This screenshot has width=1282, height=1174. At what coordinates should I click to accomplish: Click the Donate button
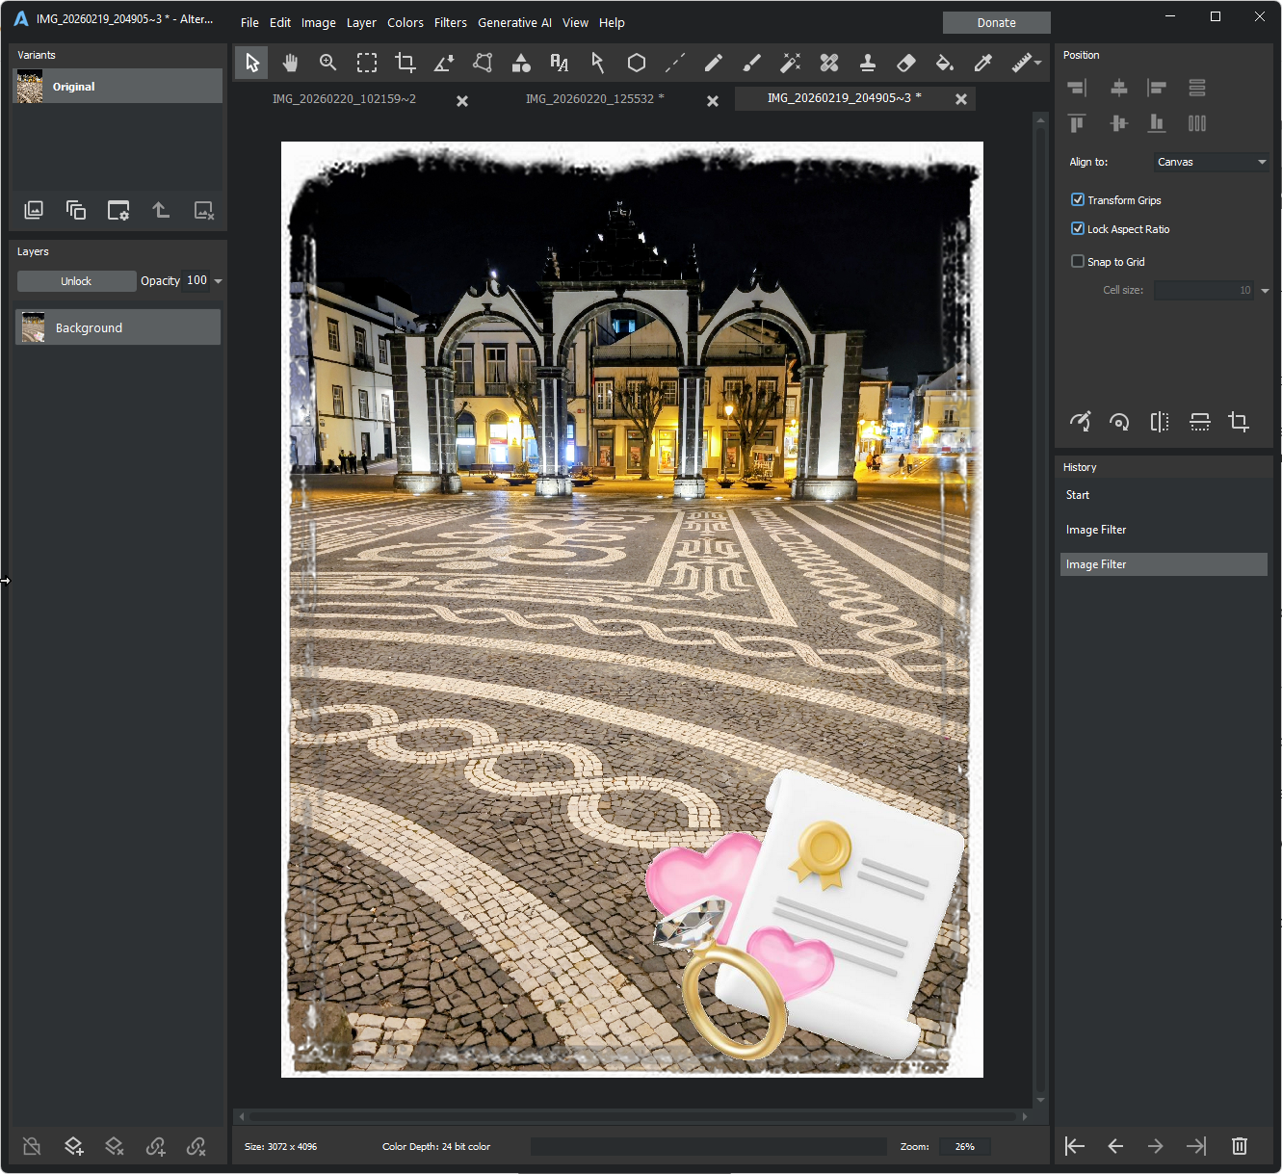point(996,23)
